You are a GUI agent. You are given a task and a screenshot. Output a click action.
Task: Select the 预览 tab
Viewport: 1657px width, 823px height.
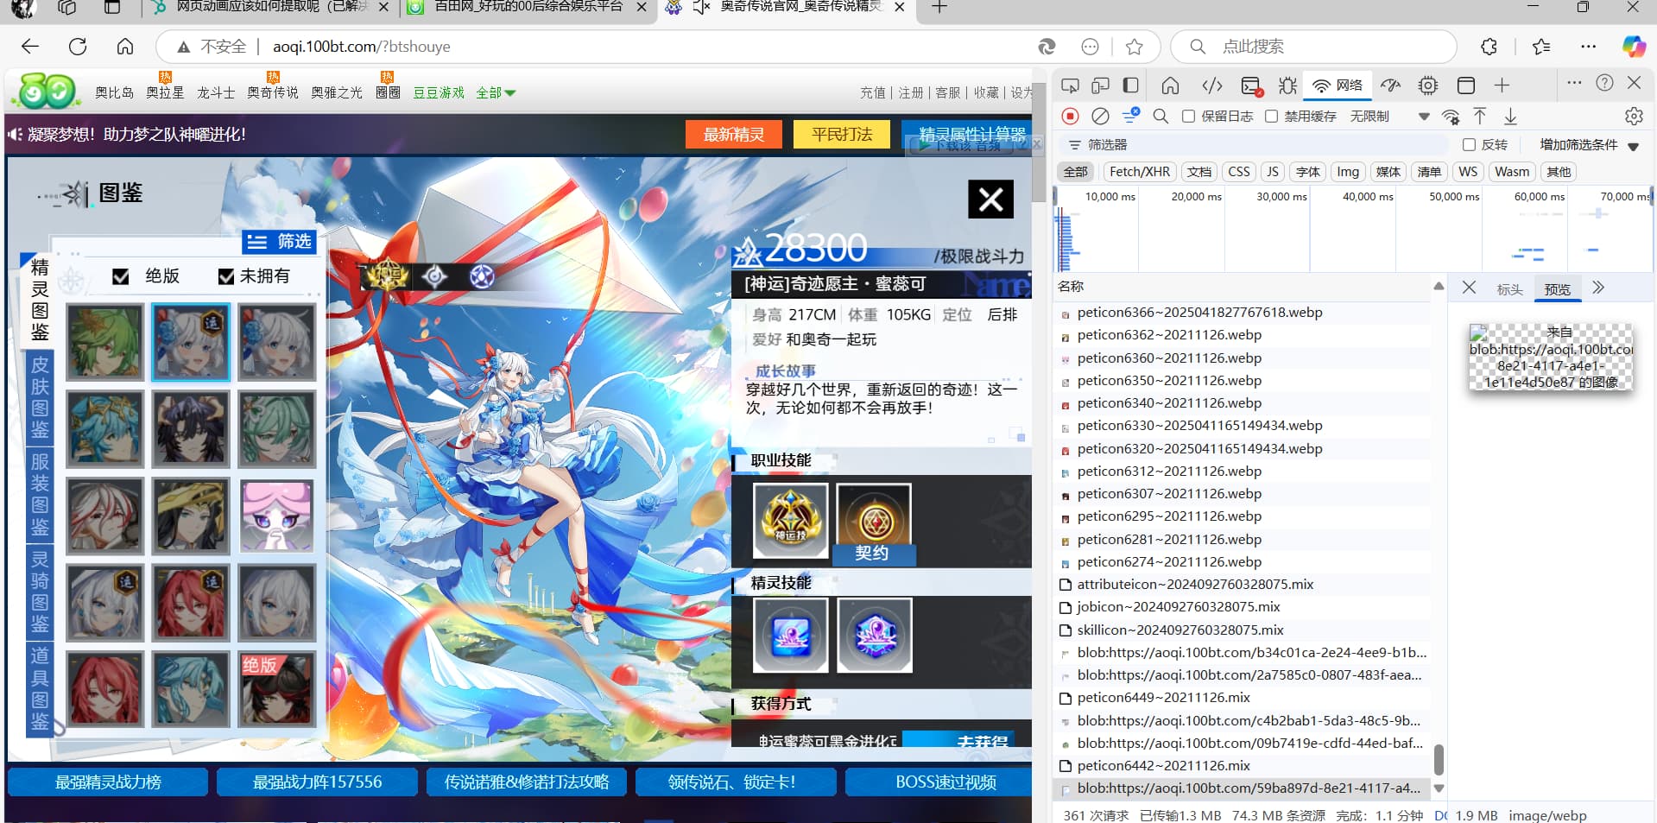[1557, 289]
